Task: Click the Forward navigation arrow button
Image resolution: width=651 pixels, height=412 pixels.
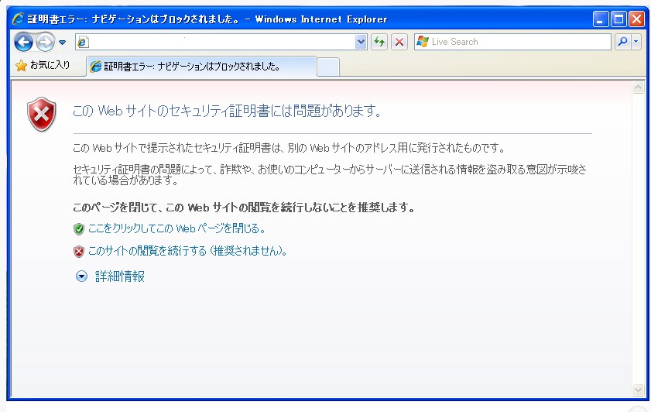Action: tap(45, 42)
